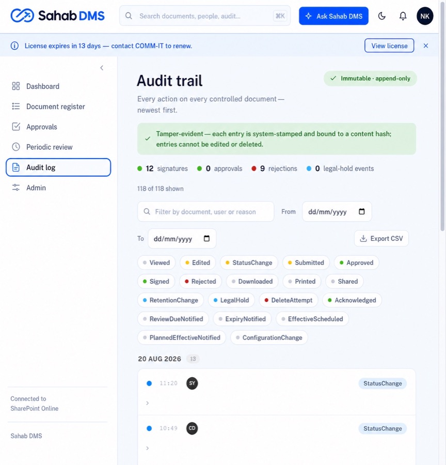Toggle the ConfigurationChange filter chip
The image size is (446, 465).
269,337
